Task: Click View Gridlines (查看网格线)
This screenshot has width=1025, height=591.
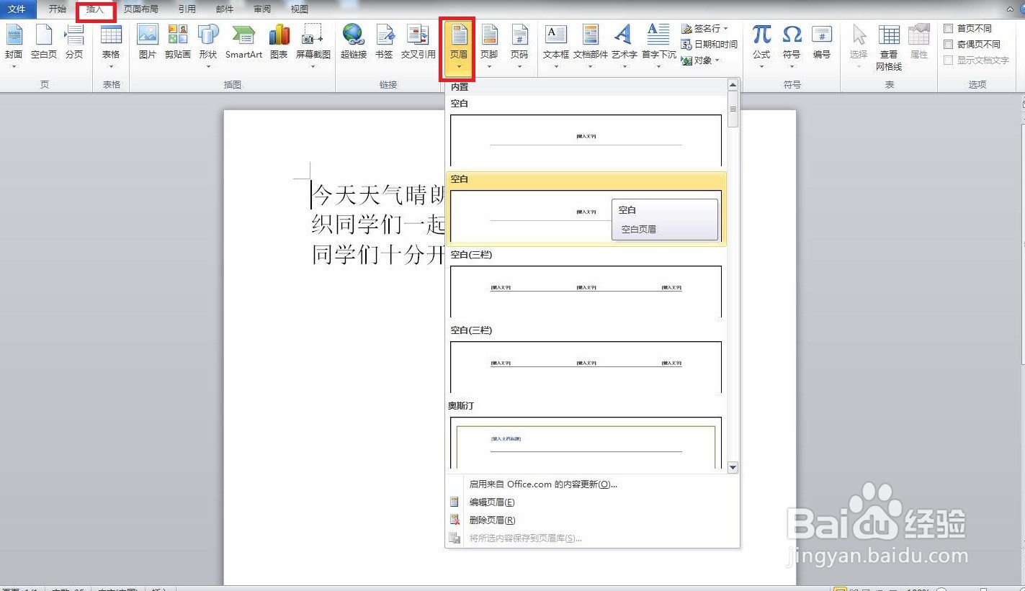Action: pyautogui.click(x=889, y=48)
